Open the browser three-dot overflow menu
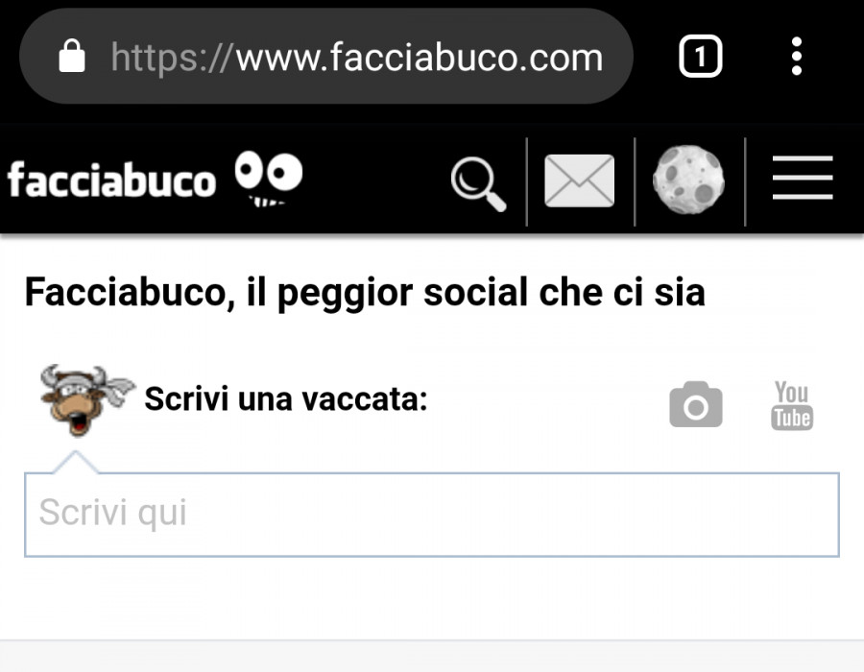The width and height of the screenshot is (864, 672). point(796,57)
